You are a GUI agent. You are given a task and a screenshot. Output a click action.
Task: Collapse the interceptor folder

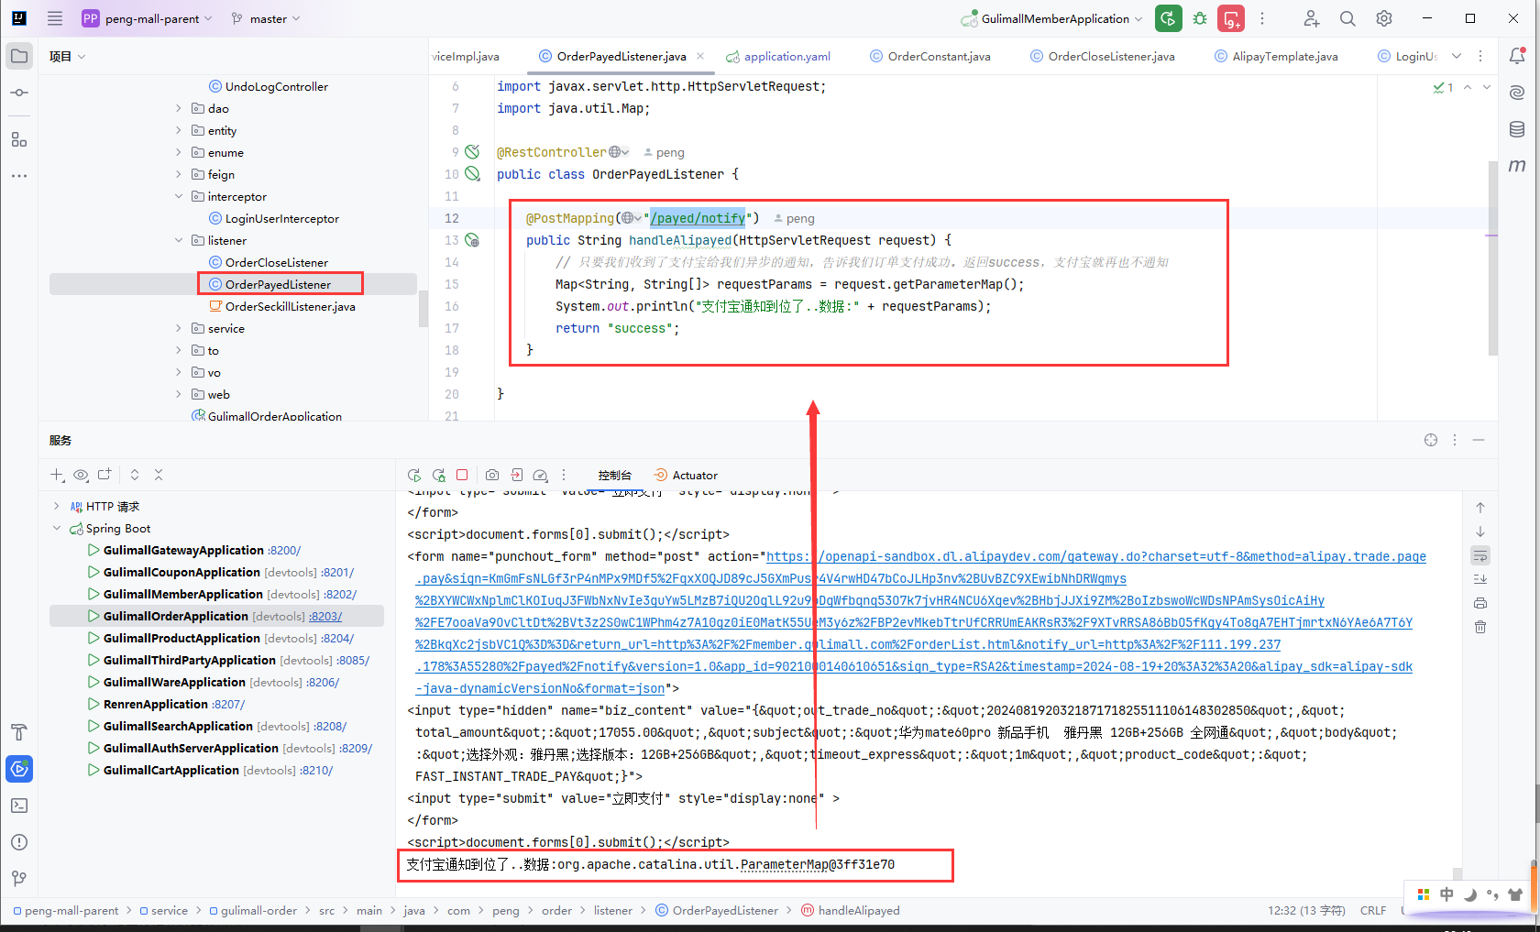[x=179, y=196]
